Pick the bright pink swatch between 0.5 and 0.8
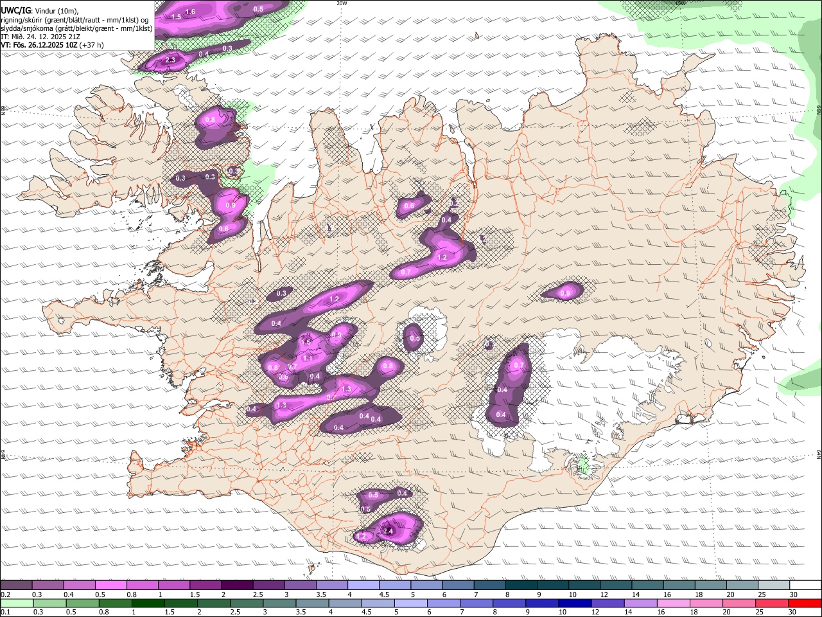 (x=110, y=586)
